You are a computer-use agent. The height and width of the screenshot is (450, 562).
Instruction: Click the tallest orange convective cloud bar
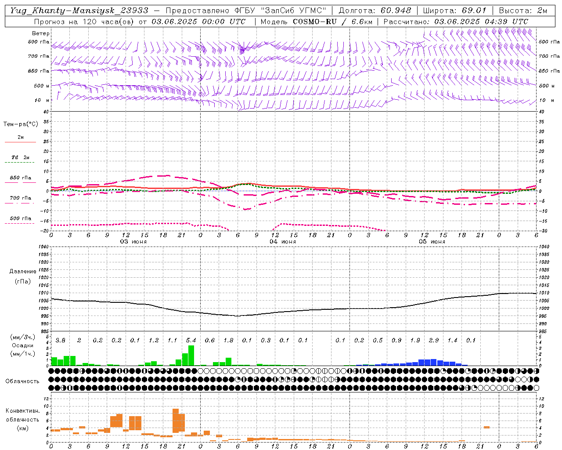point(176,421)
